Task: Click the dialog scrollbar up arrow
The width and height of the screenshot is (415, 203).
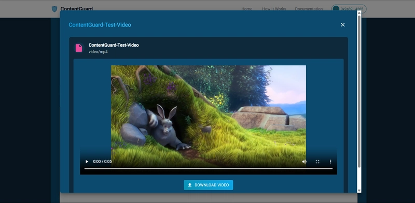Action: point(359,12)
